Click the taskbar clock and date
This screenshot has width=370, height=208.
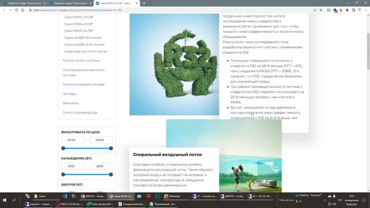pyautogui.click(x=351, y=200)
